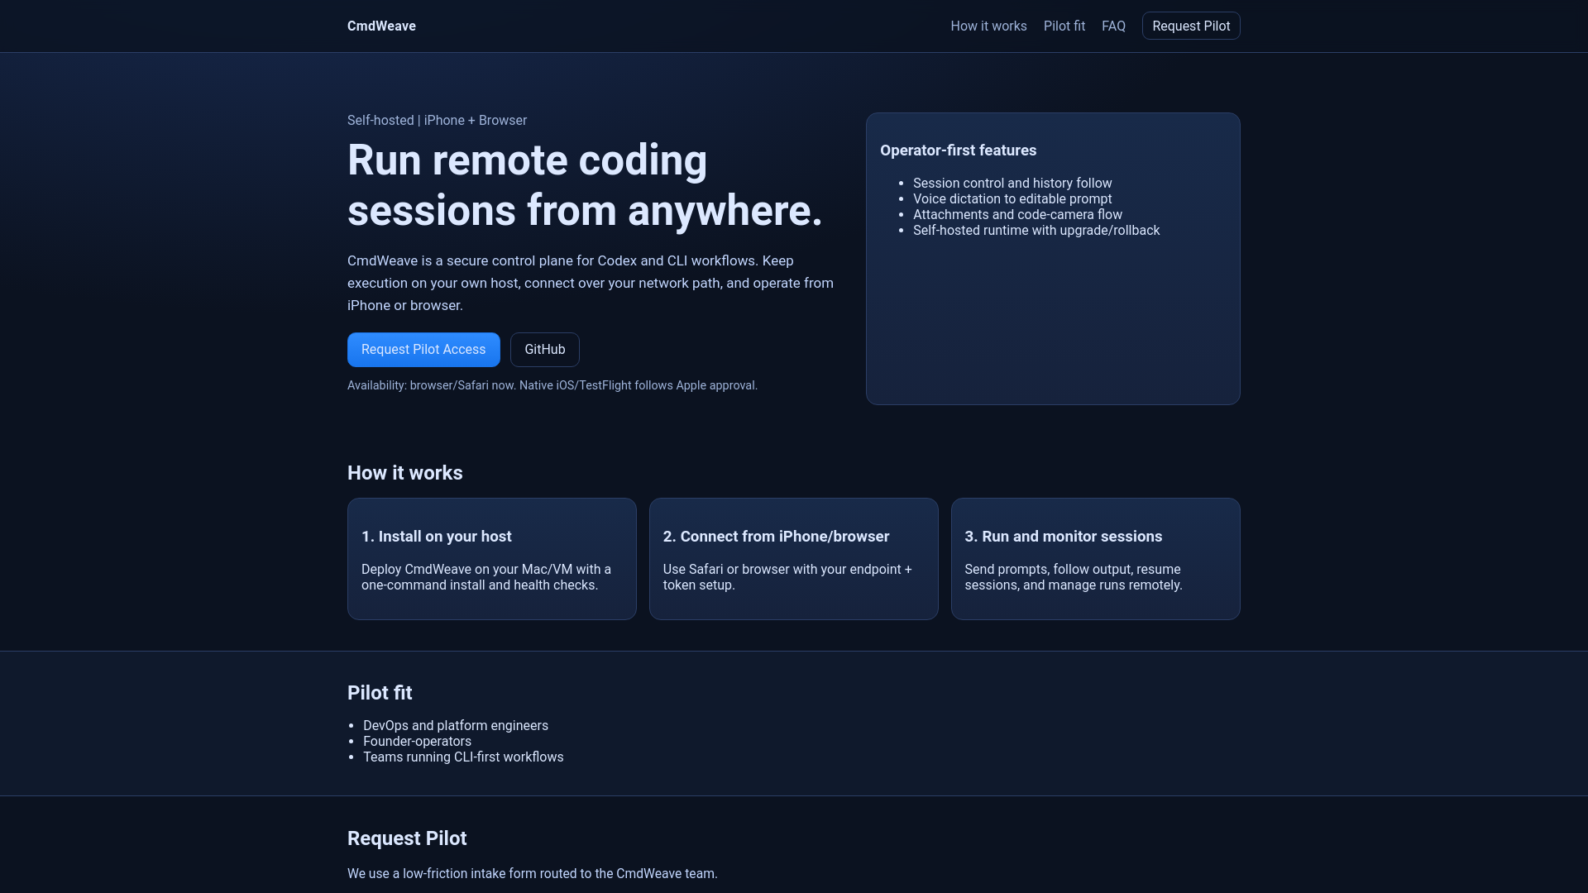This screenshot has width=1588, height=893.
Task: Select Teams running CLI-first workflows item
Action: pos(463,757)
